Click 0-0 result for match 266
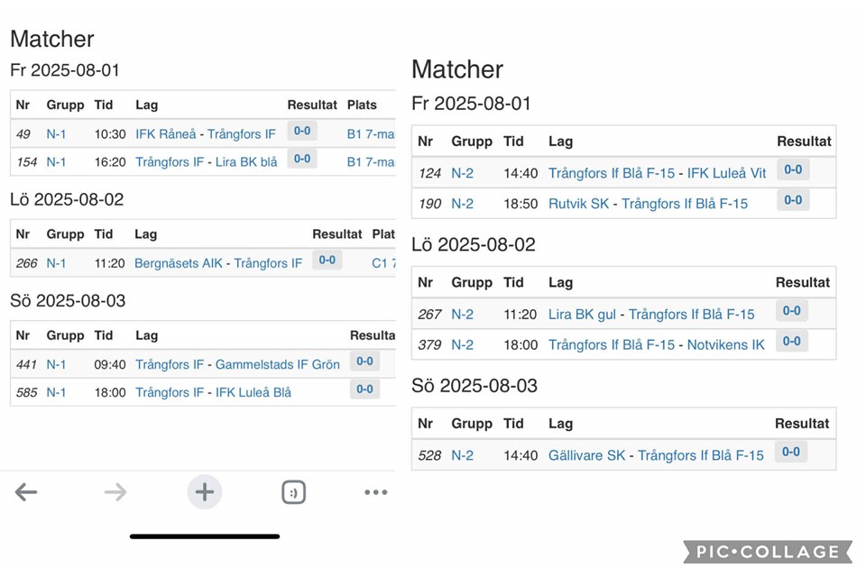 coord(327,261)
